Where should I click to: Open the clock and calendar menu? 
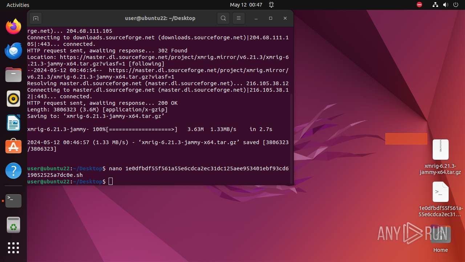246,5
